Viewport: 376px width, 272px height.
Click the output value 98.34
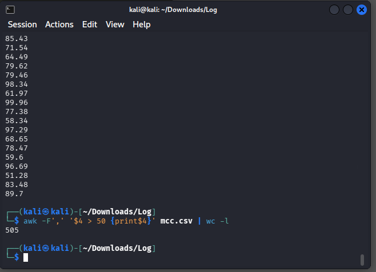point(17,84)
